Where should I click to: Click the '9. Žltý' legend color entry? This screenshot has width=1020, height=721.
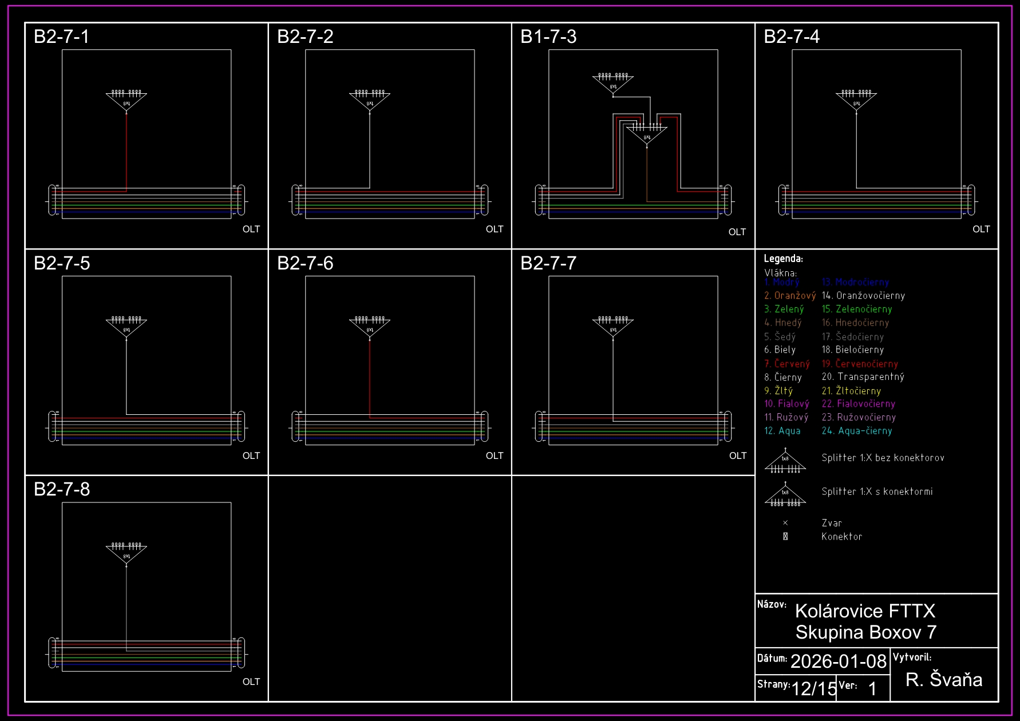point(778,391)
